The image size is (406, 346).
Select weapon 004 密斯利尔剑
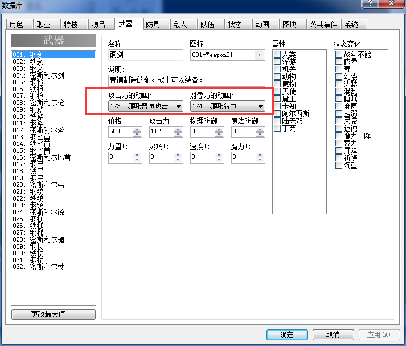coord(54,75)
